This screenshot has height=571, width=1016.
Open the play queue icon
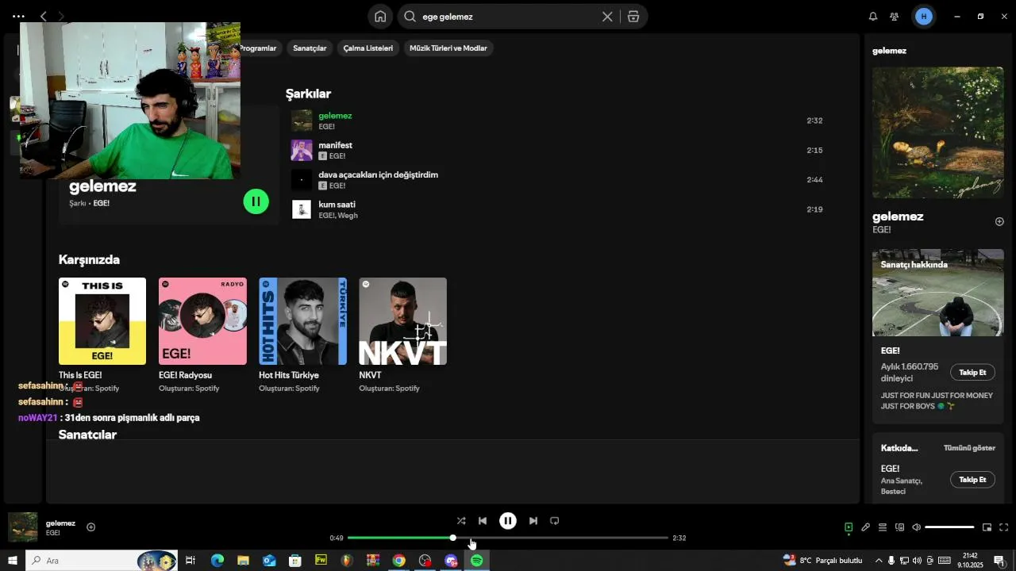[882, 527]
